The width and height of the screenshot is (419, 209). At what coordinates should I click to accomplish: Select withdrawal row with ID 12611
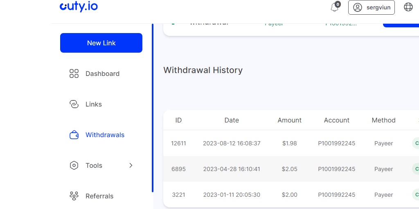tap(178, 143)
